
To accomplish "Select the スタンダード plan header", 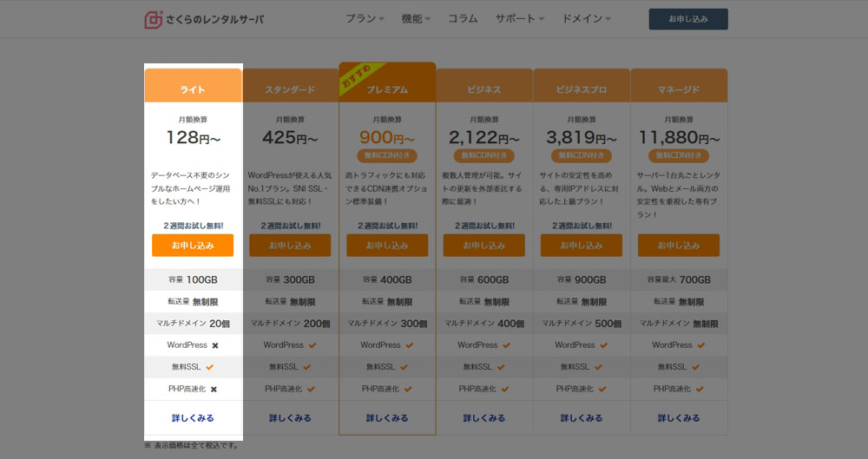I will point(290,86).
